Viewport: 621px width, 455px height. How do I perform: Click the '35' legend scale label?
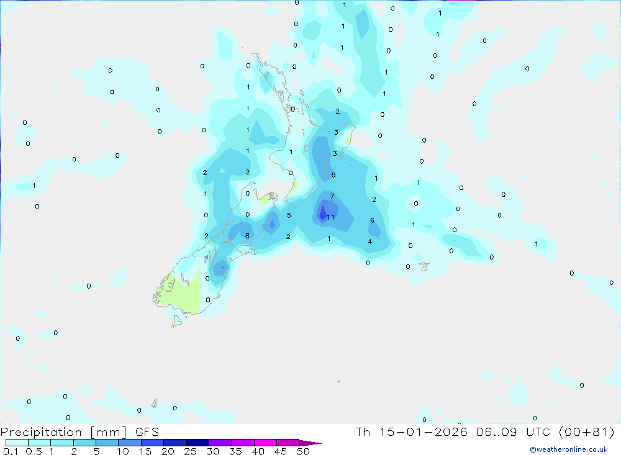235,451
